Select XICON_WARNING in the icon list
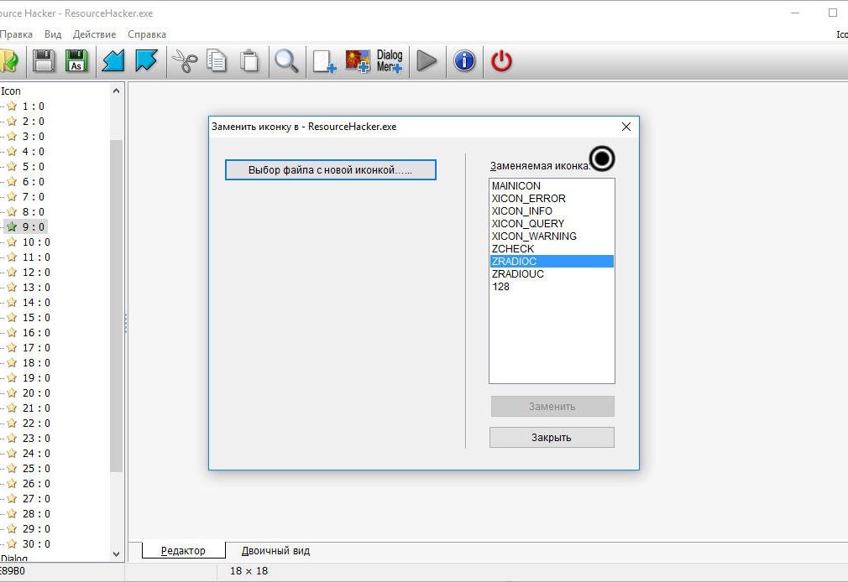The height and width of the screenshot is (582, 848). pos(551,236)
